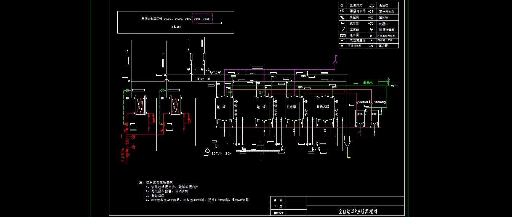Select the J1 label

[x=195, y=70]
